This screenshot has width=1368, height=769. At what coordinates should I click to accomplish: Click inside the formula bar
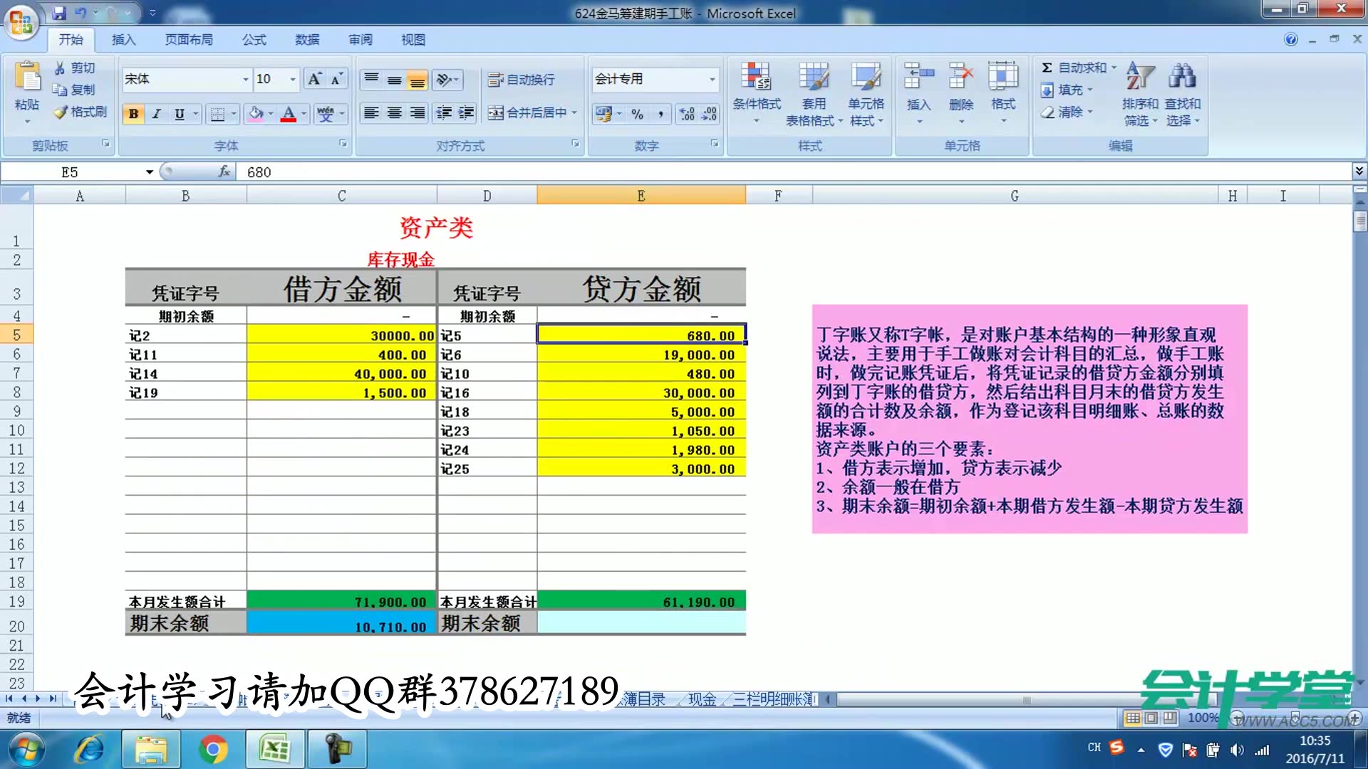pos(499,172)
